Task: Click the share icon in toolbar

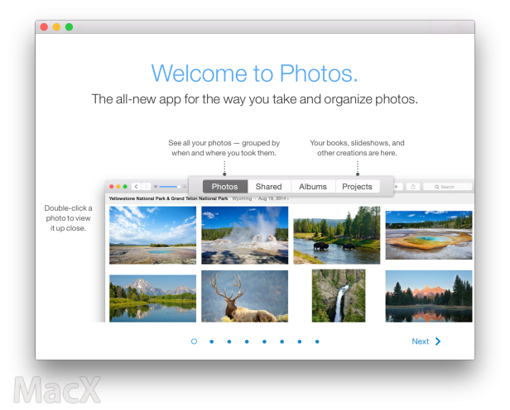Action: coord(413,187)
